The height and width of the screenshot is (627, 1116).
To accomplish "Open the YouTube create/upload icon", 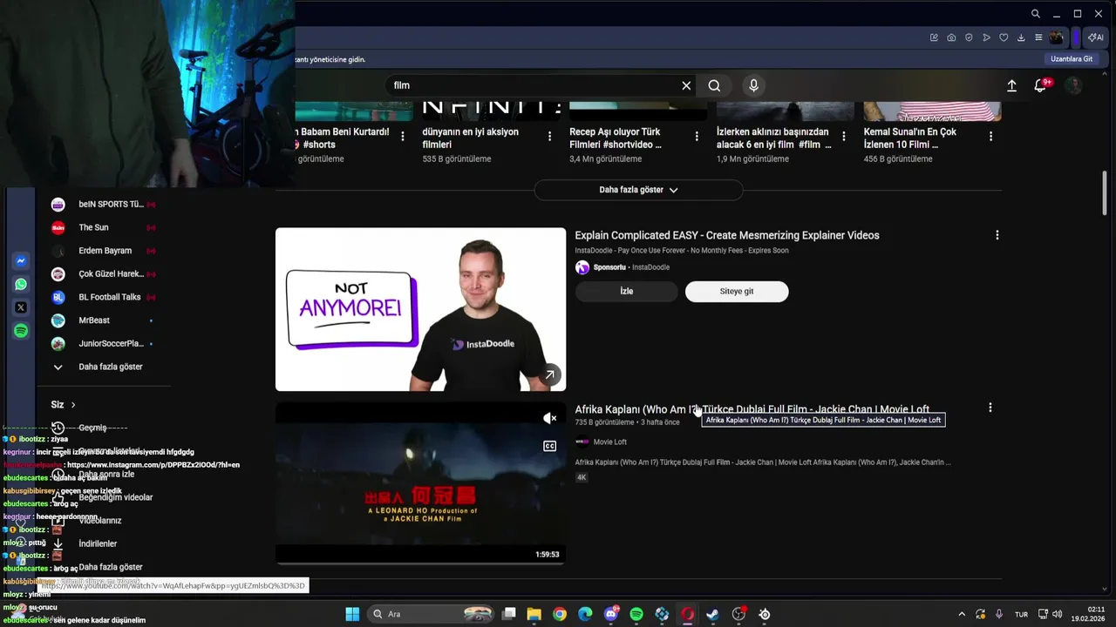I will click(1011, 85).
